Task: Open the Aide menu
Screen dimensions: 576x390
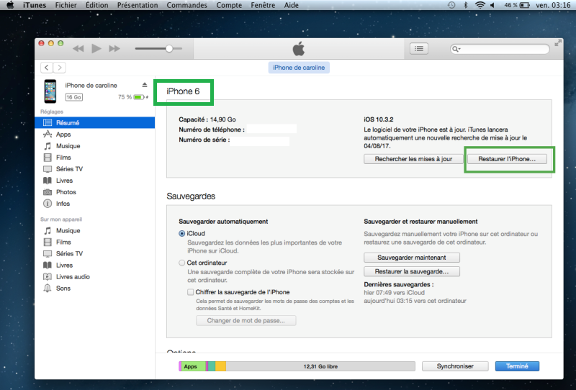Action: (292, 5)
